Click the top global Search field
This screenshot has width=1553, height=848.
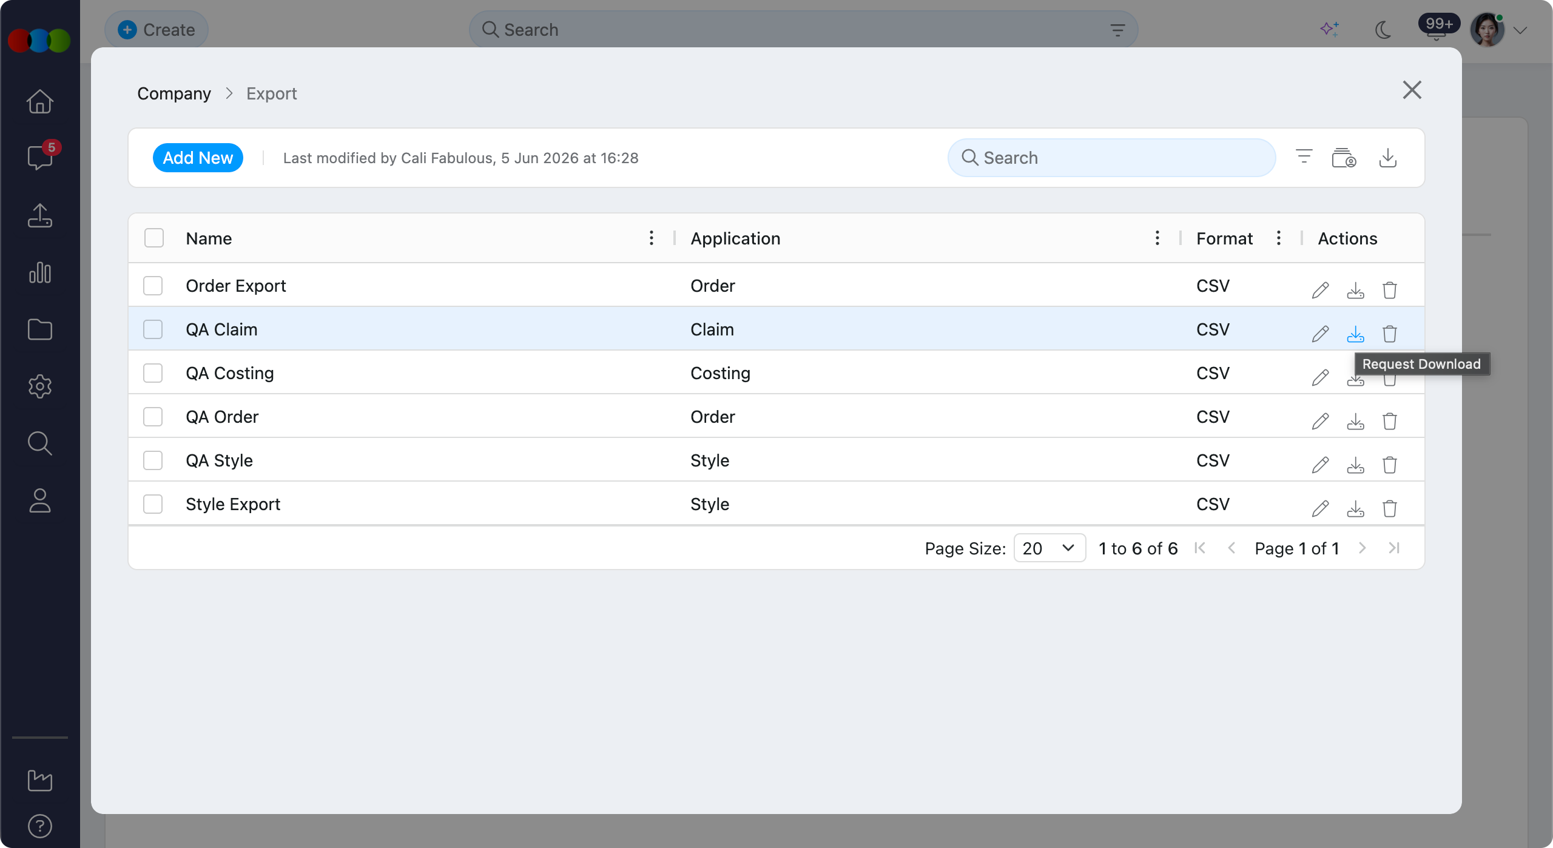tap(803, 30)
